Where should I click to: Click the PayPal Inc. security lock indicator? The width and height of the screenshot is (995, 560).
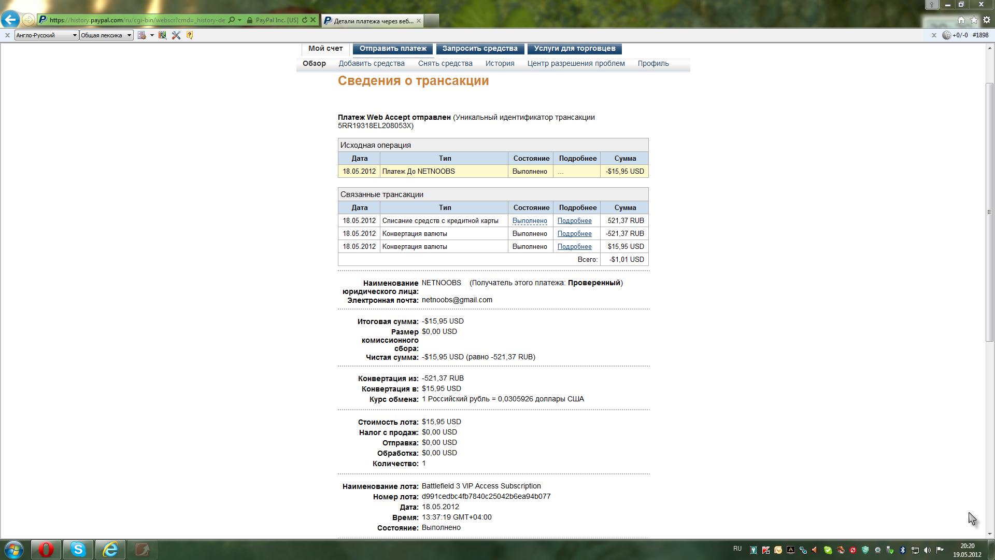pyautogui.click(x=273, y=20)
